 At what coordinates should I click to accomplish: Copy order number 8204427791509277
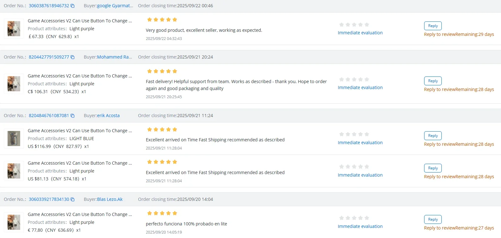(72, 57)
